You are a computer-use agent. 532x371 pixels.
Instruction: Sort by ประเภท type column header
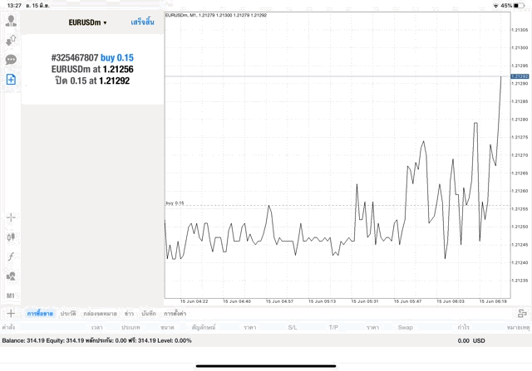tap(131, 327)
